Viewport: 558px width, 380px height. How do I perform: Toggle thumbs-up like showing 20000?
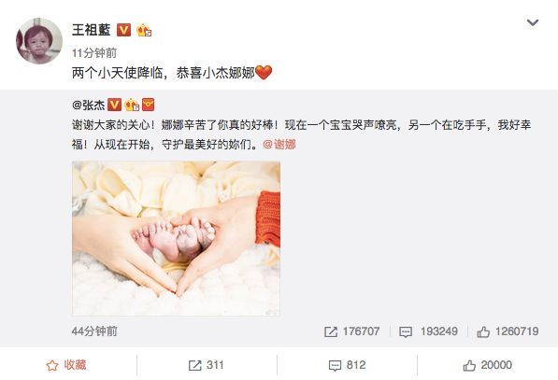click(488, 365)
